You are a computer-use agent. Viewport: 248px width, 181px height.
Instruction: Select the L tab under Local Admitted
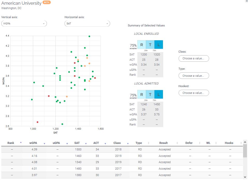pos(159,94)
